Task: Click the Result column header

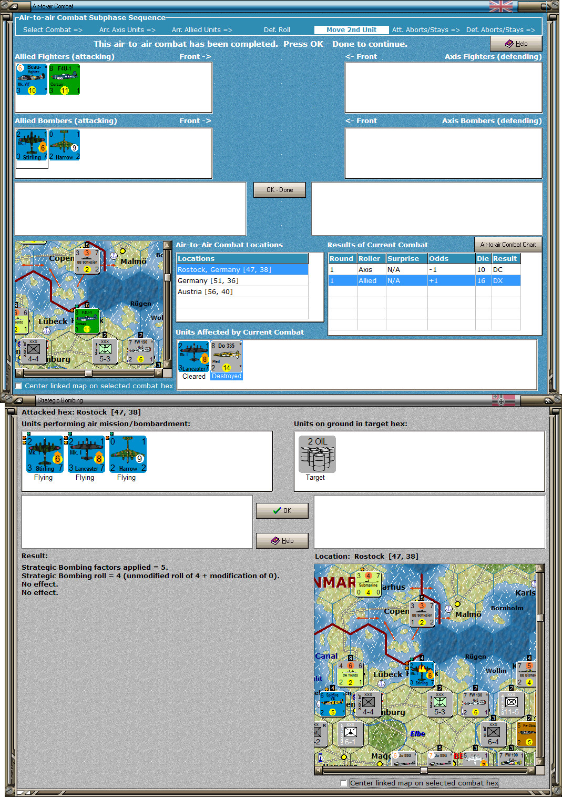Action: coord(506,259)
